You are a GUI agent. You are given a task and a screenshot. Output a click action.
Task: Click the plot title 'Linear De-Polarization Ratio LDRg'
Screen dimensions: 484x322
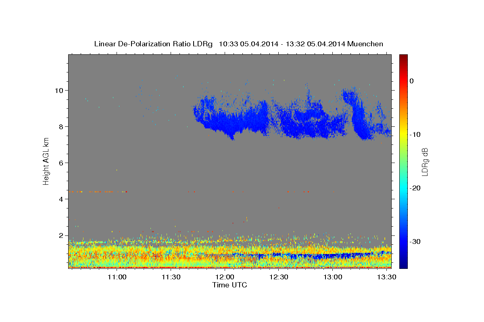pyautogui.click(x=153, y=44)
